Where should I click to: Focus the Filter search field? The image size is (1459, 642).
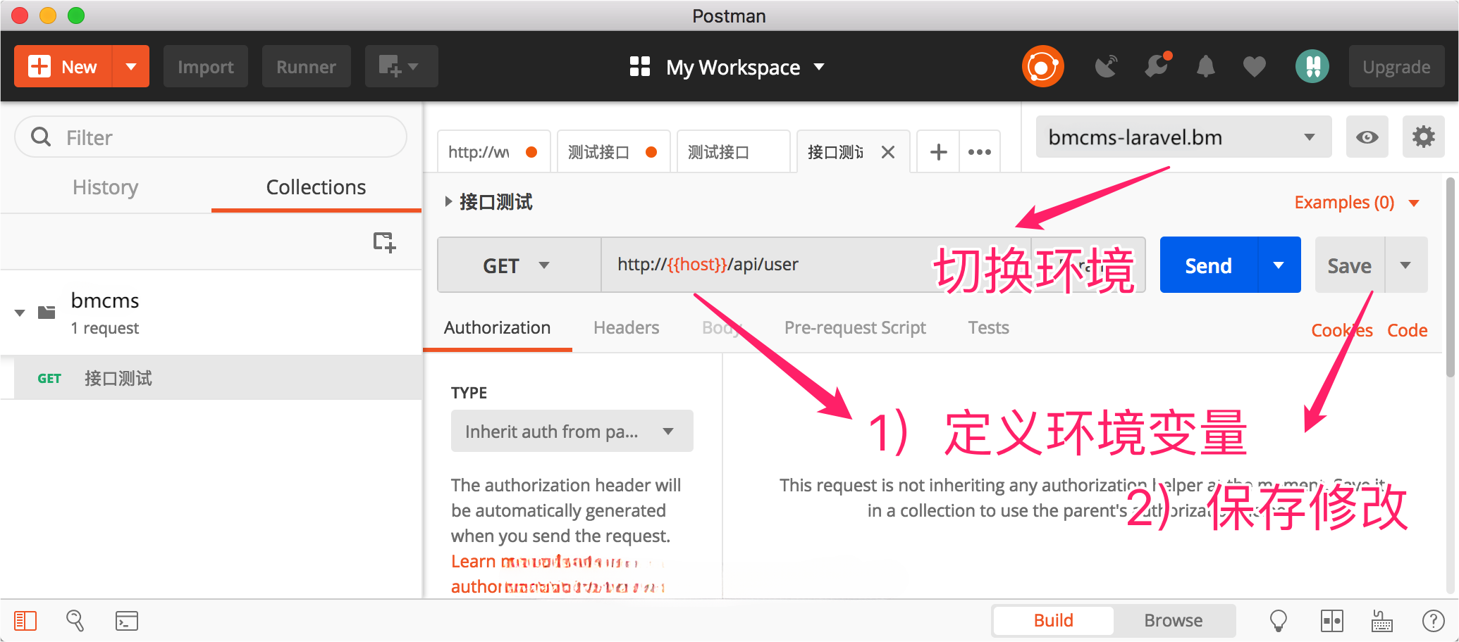pyautogui.click(x=211, y=137)
